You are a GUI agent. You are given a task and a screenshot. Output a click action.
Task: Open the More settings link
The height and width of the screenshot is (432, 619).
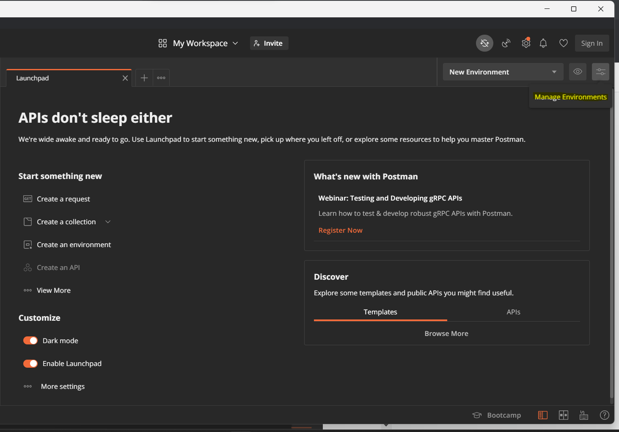[63, 386]
